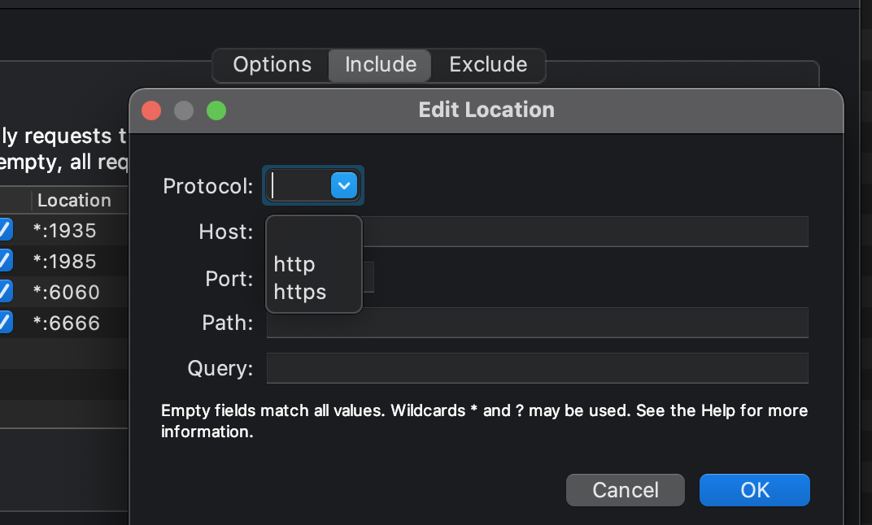872x525 pixels.
Task: Toggle the checkbox for *:1985
Action: pos(4,261)
